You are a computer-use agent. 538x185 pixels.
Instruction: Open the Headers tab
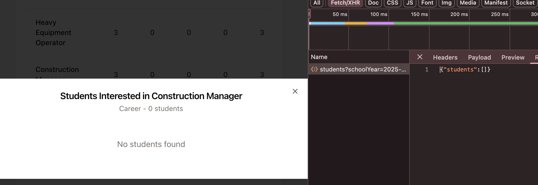click(445, 58)
